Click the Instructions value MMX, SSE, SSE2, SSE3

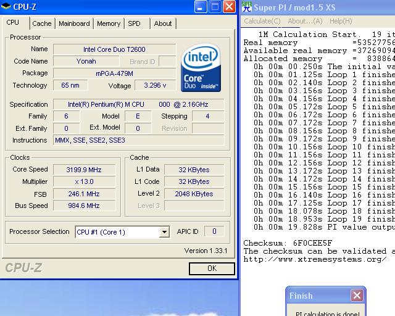(138, 140)
